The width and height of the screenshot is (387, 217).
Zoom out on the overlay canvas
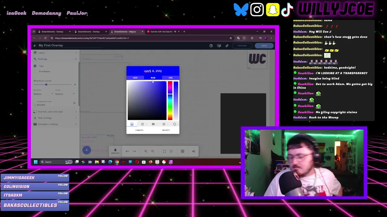[x=152, y=151]
